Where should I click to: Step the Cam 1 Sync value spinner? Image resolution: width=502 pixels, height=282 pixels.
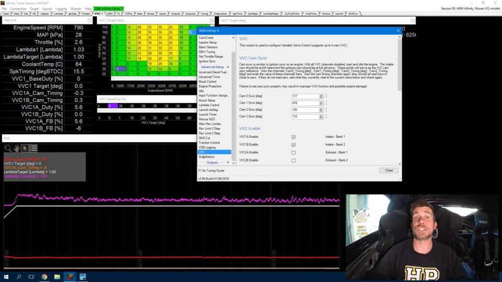point(321,103)
